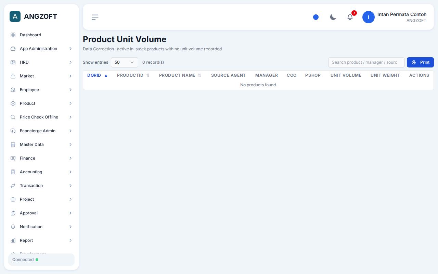Screen dimensions: 438x274
Task: Open the Approval menu item
Action: coord(41,213)
